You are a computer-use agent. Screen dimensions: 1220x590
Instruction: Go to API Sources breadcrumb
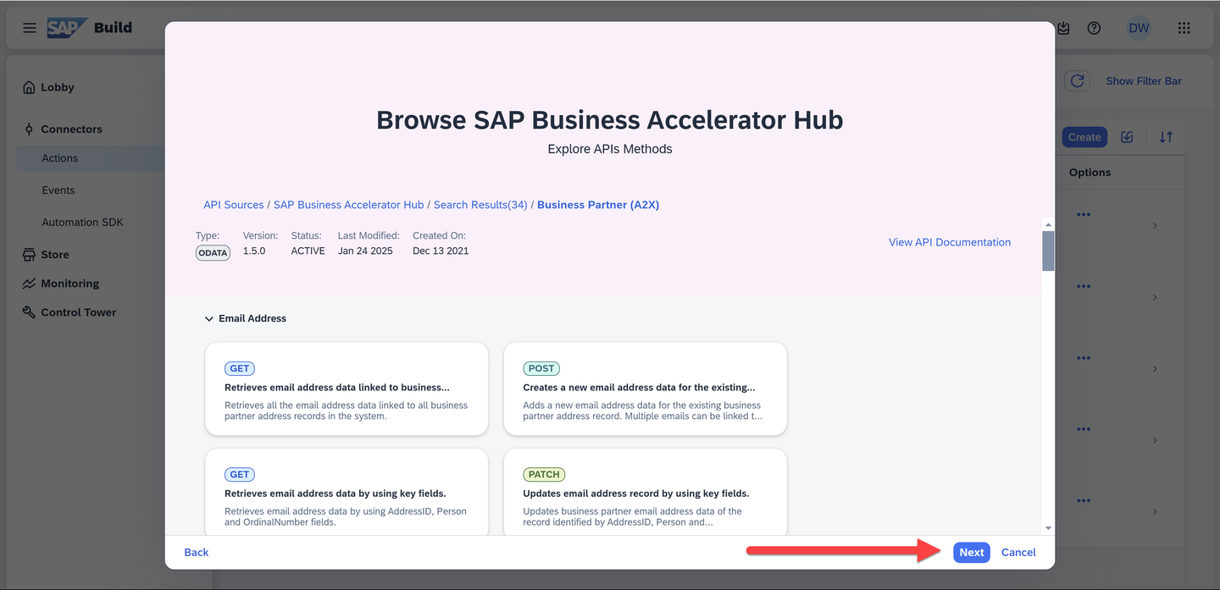point(234,205)
